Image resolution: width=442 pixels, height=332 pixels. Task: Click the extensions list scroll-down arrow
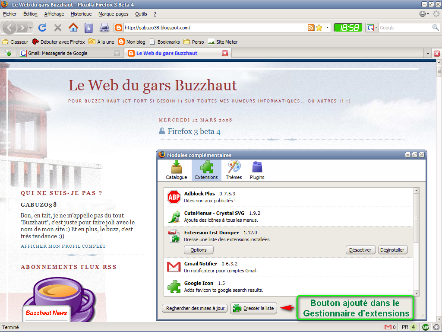416,293
